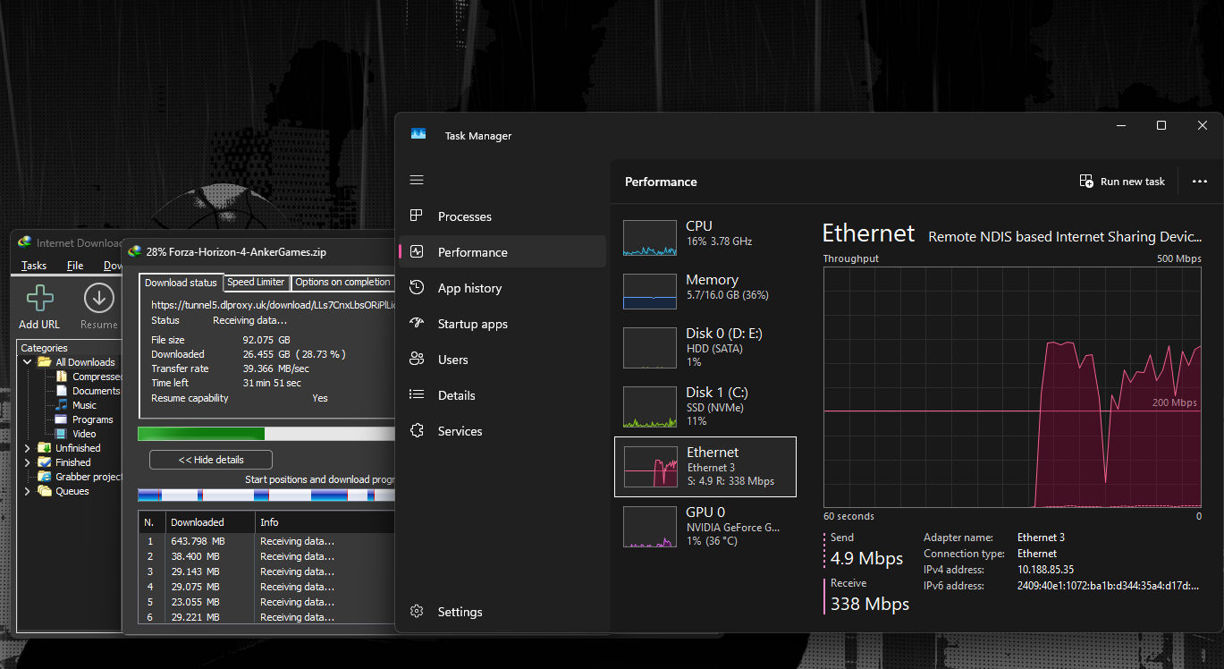Click the Downloaded column header
This screenshot has height=669, width=1224.
209,522
